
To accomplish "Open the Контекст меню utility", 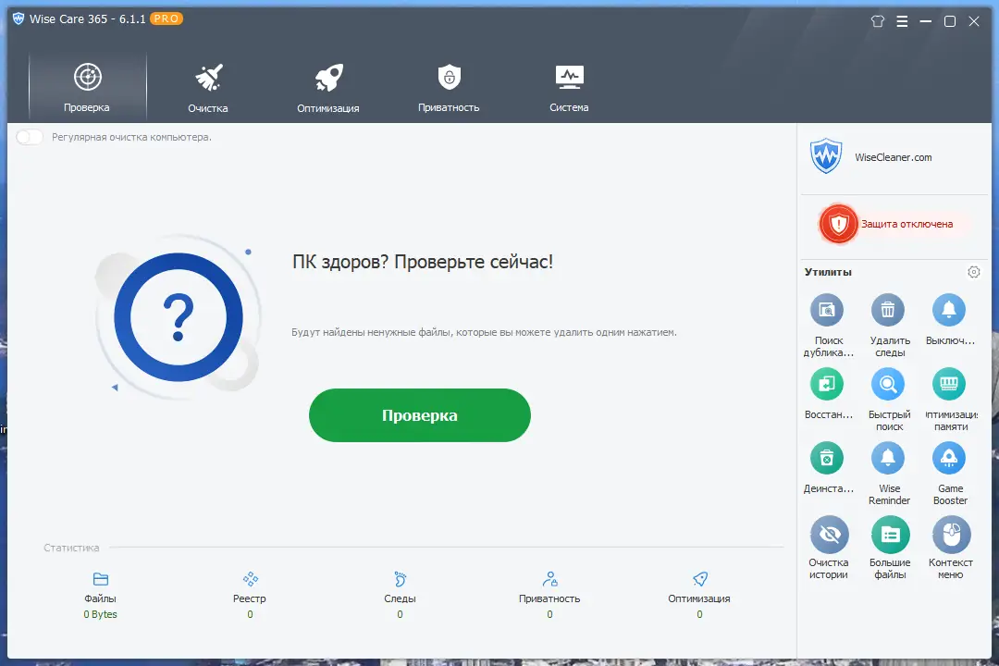I will pyautogui.click(x=949, y=532).
